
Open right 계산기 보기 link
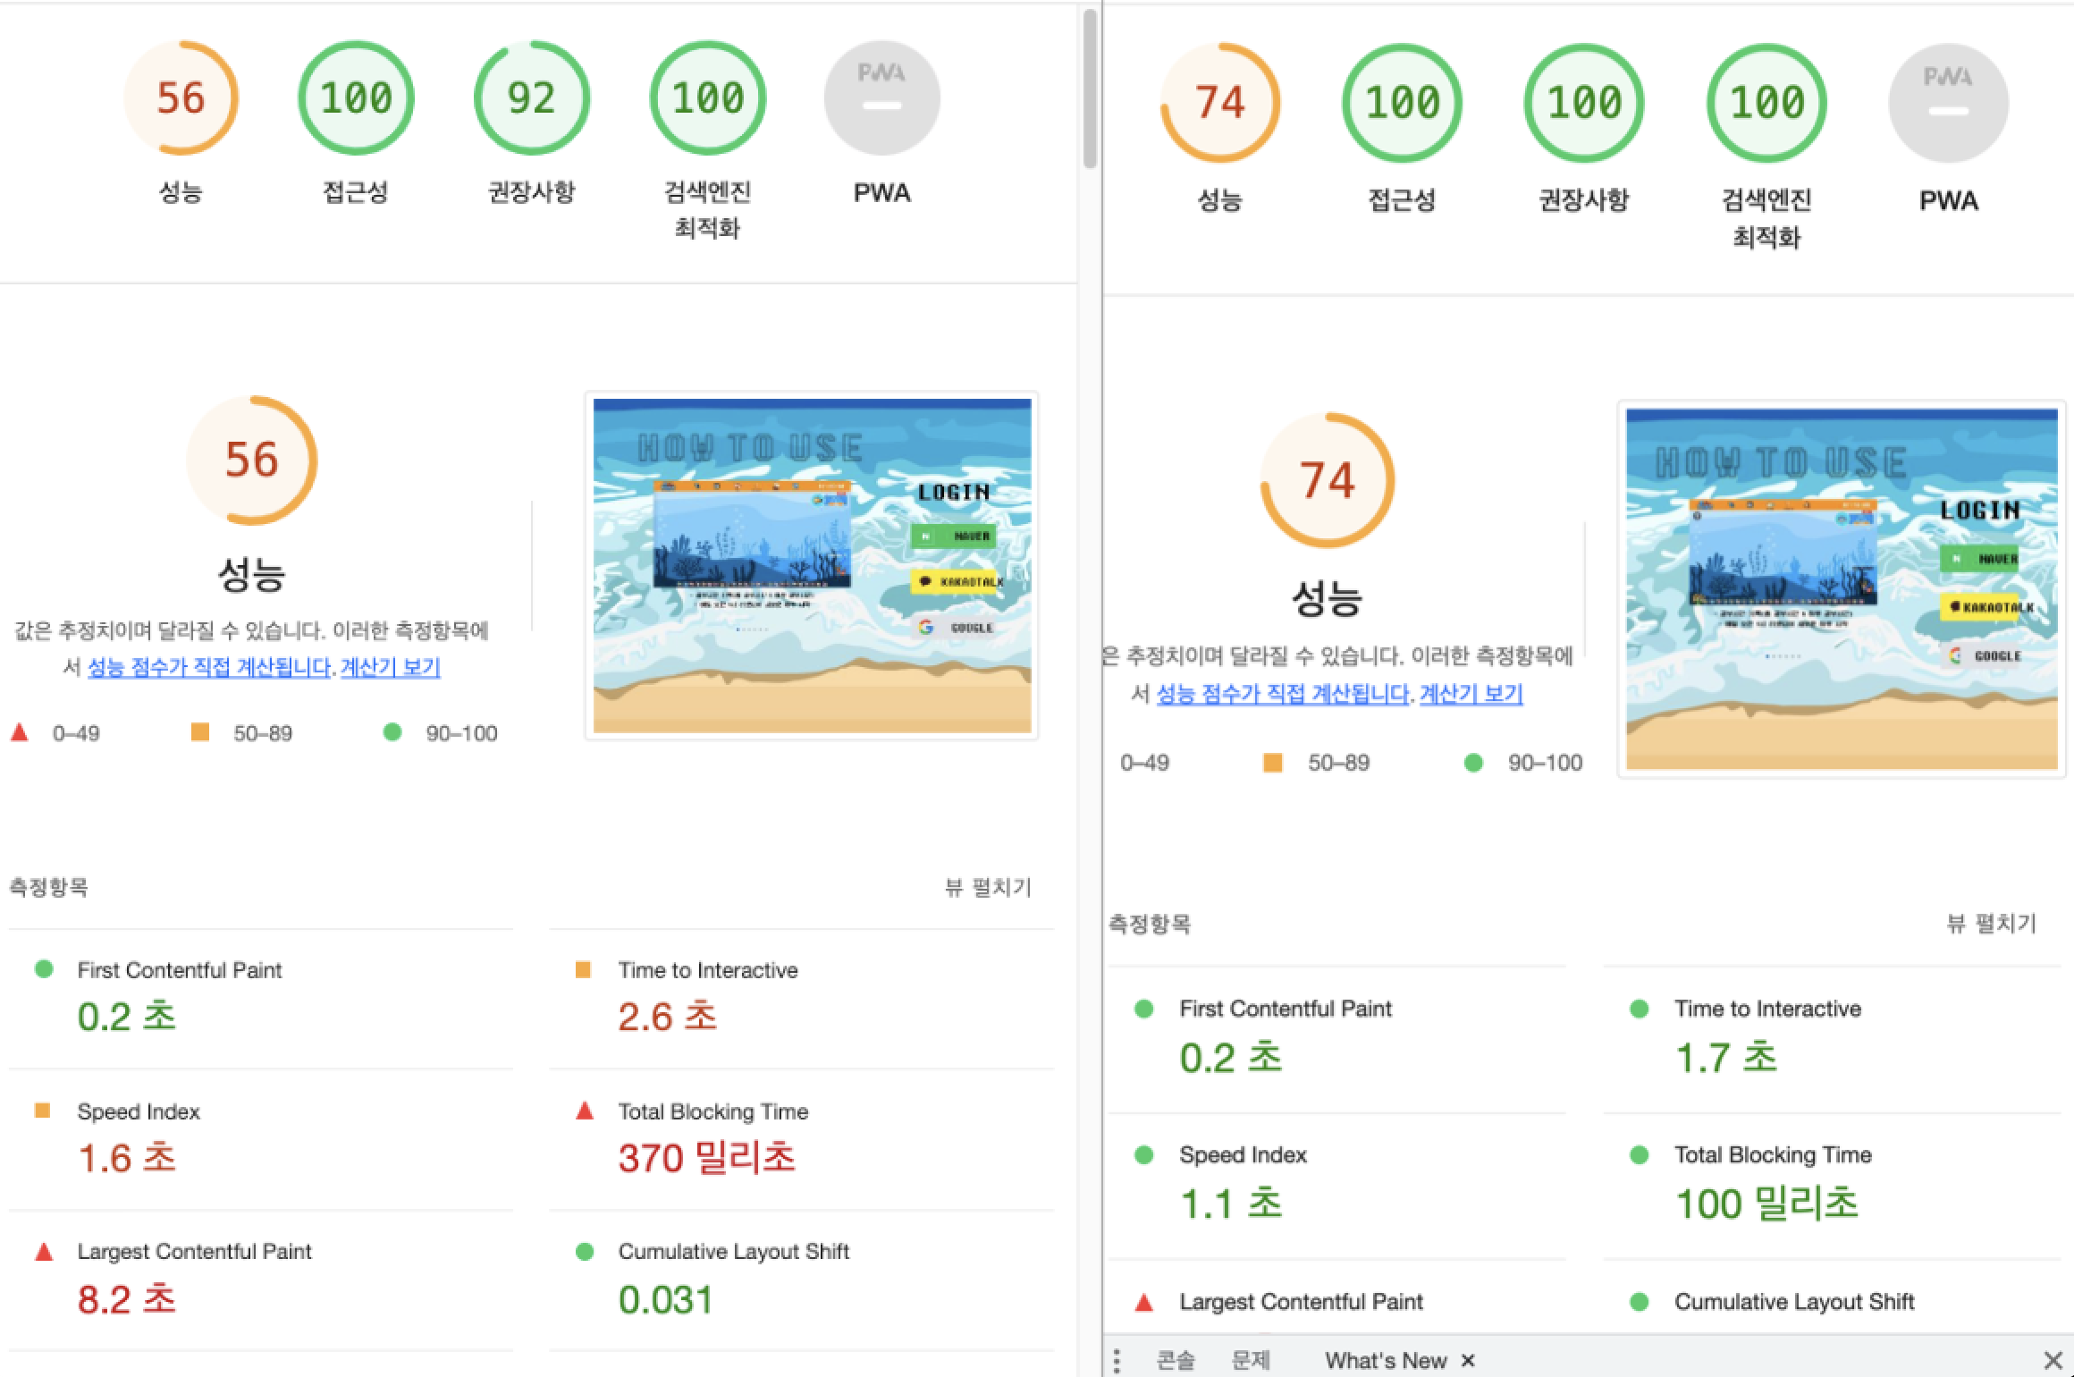coord(1471,694)
